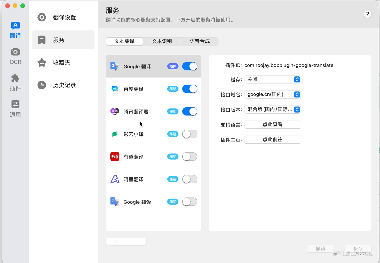Click the Google 翻译 plugin logo icon

click(x=115, y=66)
